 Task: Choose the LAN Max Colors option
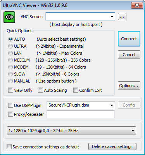(10, 53)
